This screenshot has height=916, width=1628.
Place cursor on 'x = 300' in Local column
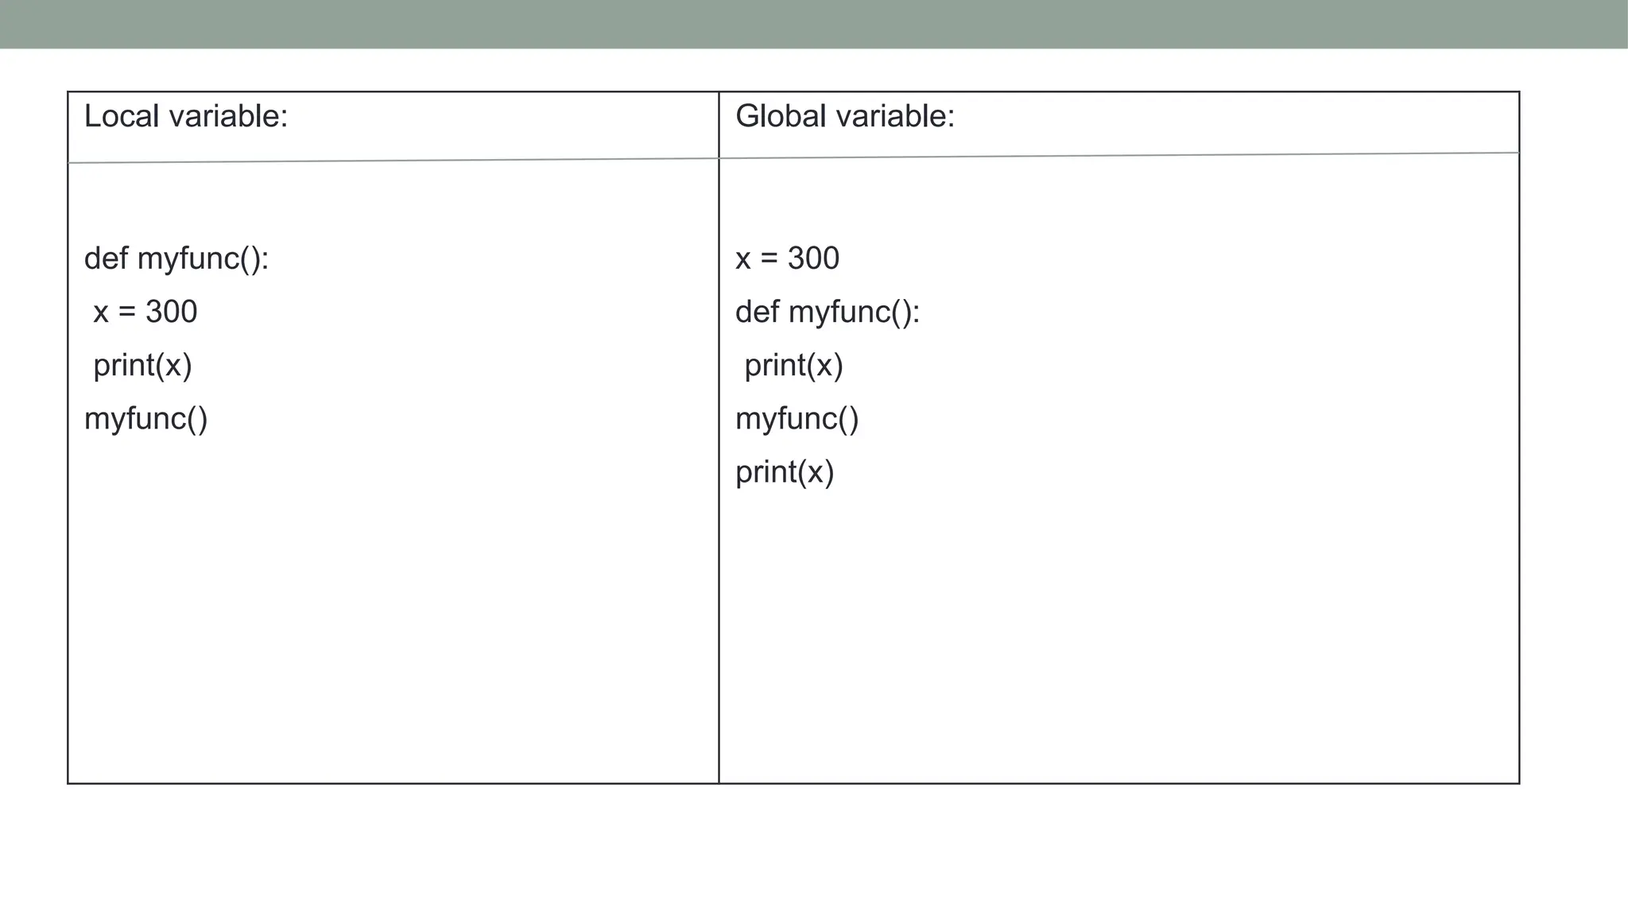pos(145,312)
